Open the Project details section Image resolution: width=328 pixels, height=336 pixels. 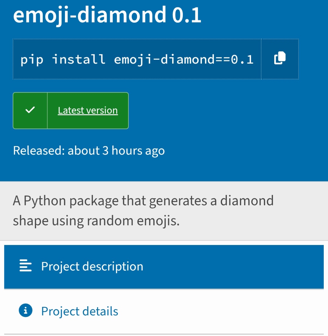point(79,311)
